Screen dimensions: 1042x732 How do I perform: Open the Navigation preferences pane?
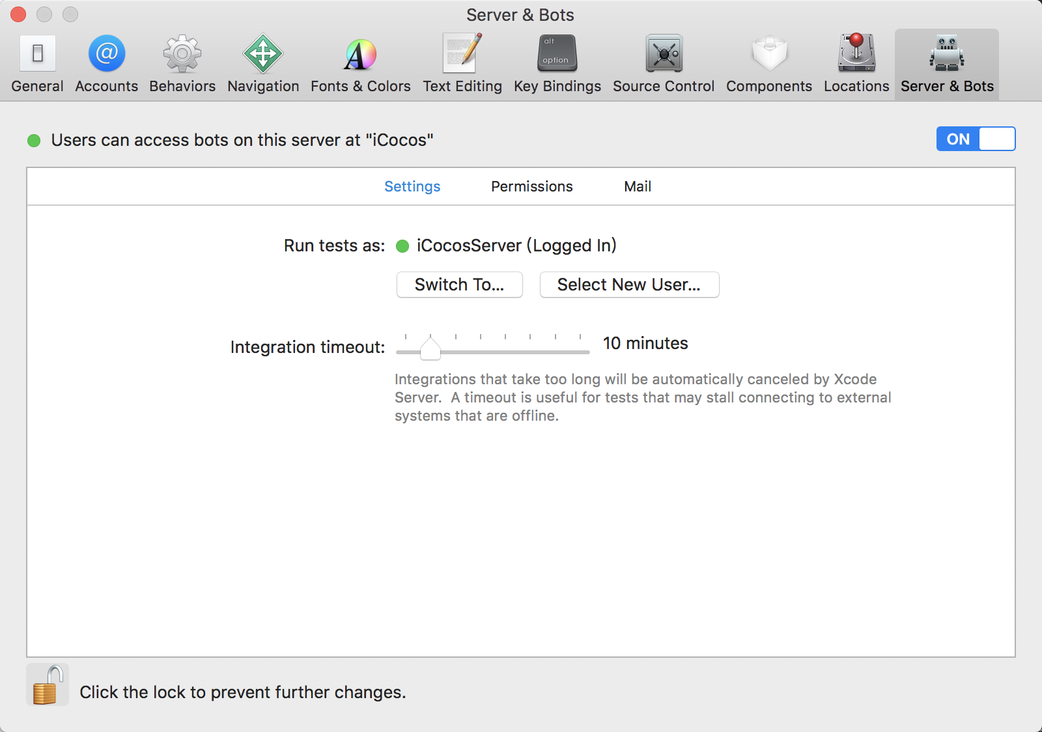pos(263,64)
